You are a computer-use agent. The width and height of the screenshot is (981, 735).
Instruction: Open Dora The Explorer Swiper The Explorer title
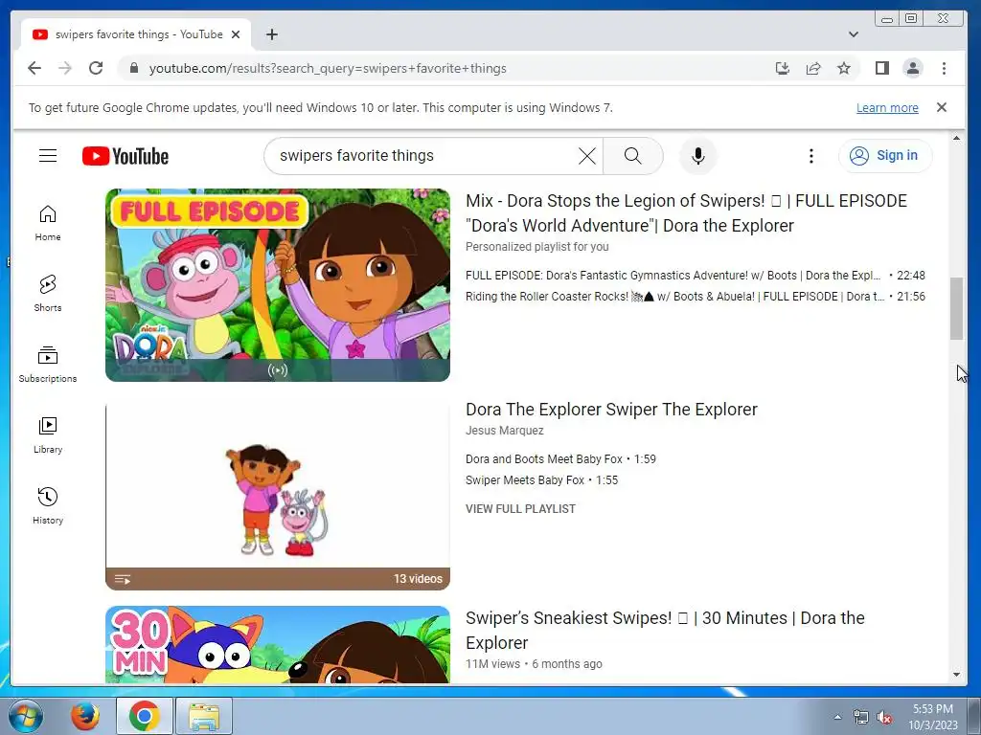tap(611, 410)
